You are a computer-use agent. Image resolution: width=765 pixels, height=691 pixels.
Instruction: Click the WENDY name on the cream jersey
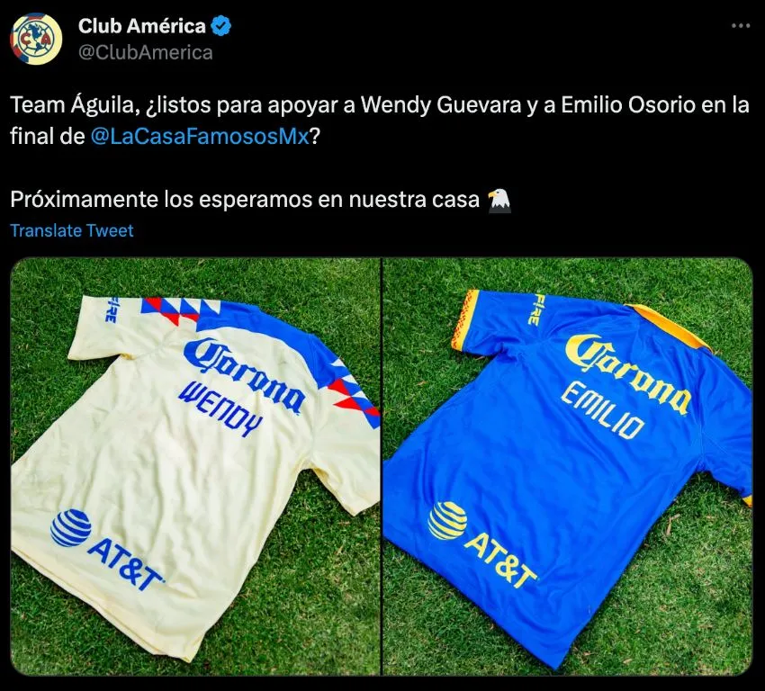(220, 408)
